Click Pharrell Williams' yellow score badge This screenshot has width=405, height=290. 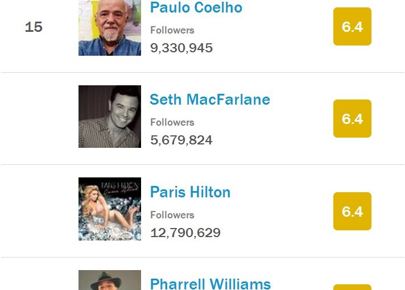click(x=352, y=287)
